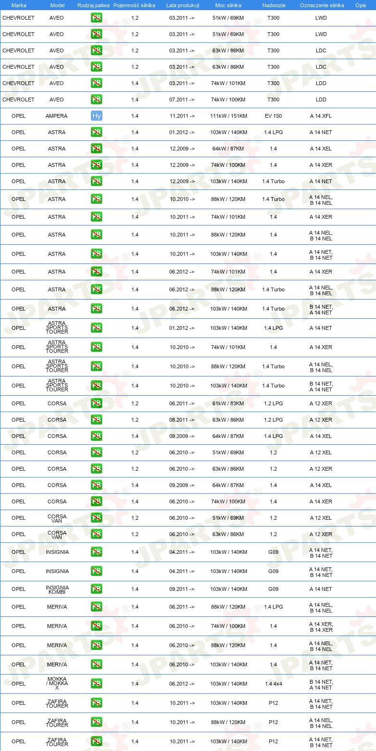Click PB icon in CORSA 74kW / 100KM row
Image resolution: width=376 pixels, height=751 pixels.
coord(97,501)
